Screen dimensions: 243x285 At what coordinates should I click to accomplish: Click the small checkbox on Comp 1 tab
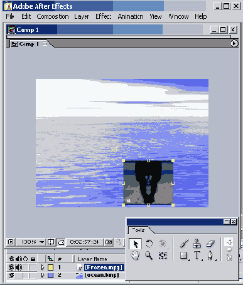[45, 43]
